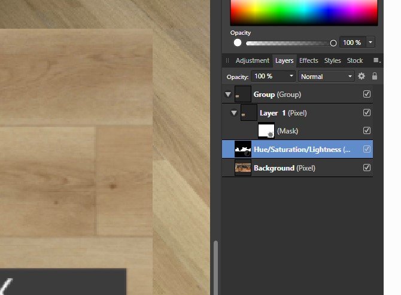Screen dimensions: 401x295
Task: Click the white color well circle
Action: (238, 42)
